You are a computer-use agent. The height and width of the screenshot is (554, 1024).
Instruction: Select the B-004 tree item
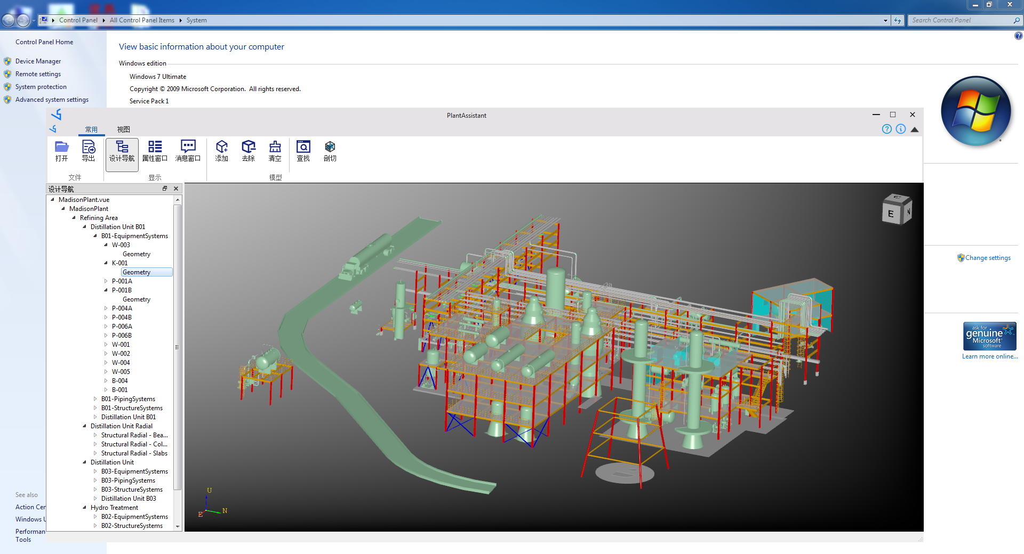119,381
